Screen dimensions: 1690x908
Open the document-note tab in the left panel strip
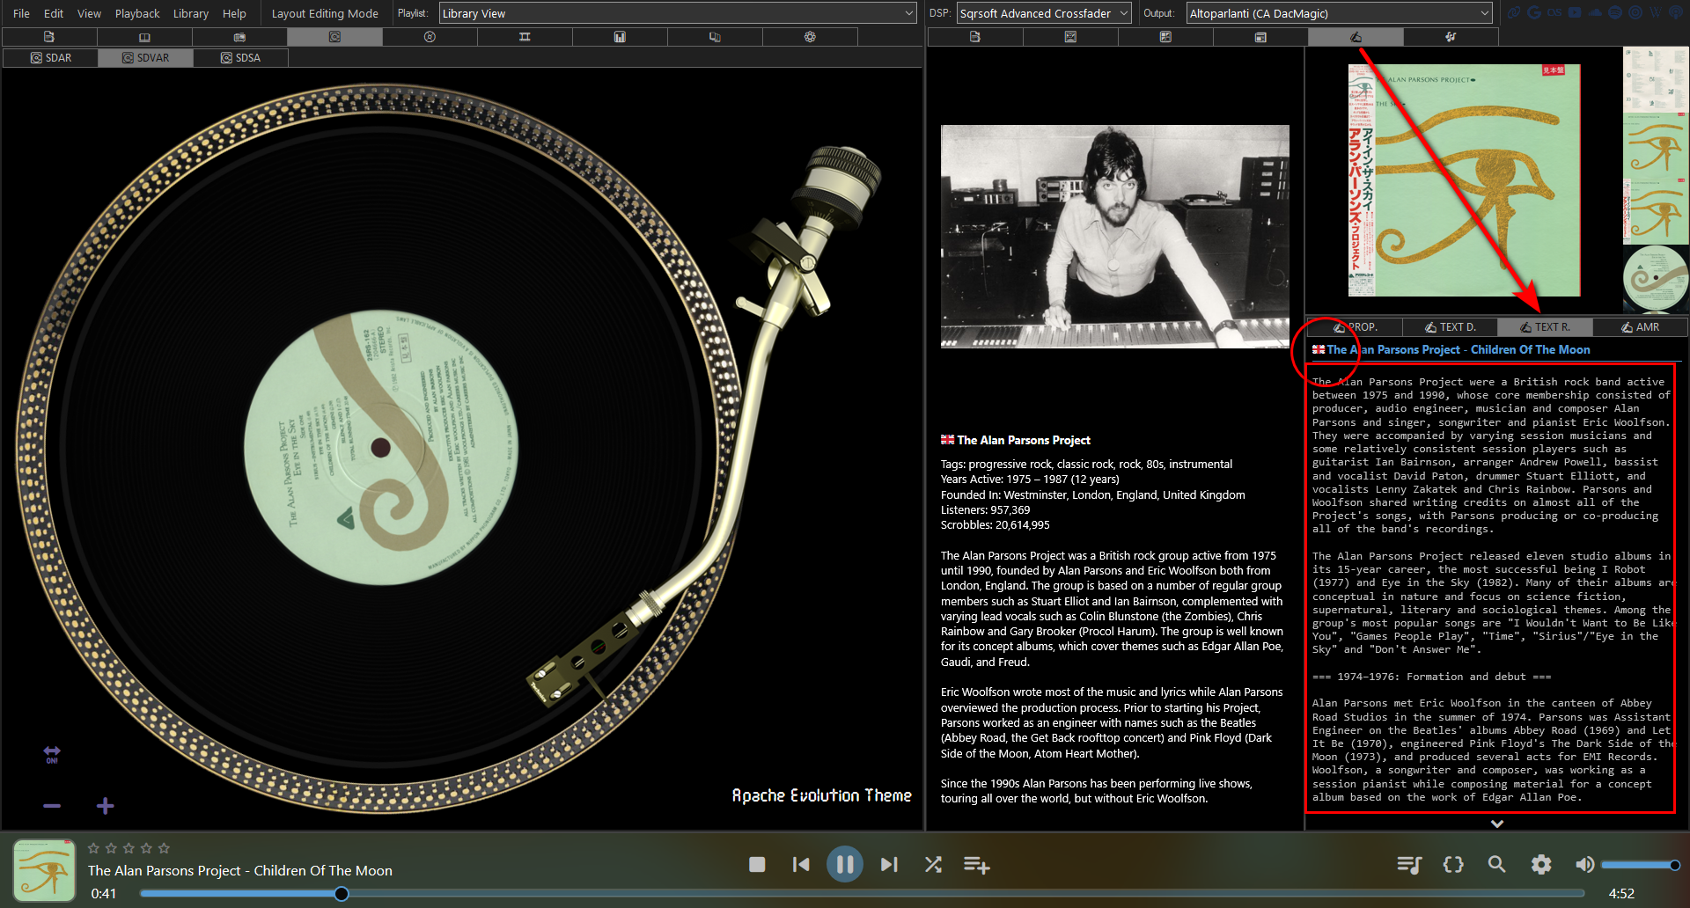point(49,37)
